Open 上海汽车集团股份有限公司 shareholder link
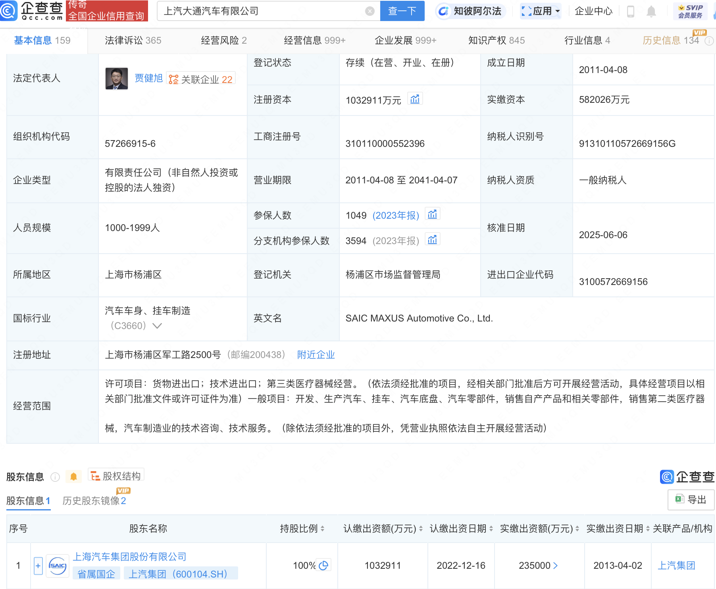Screen dimensions: 716x589 pyautogui.click(x=129, y=557)
